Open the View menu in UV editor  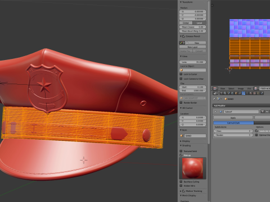[x=223, y=89]
